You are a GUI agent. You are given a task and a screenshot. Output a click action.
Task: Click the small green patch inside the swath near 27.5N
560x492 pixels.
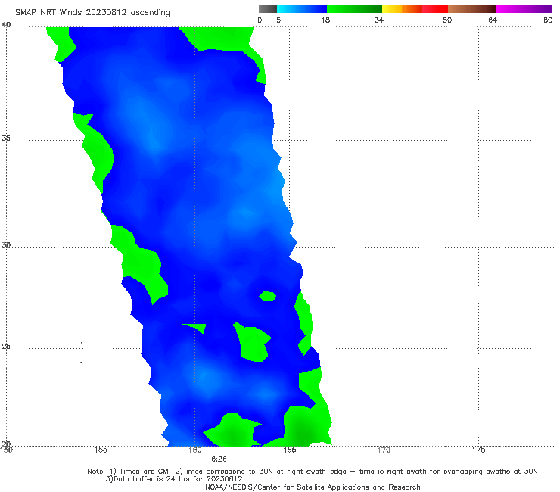click(x=267, y=296)
